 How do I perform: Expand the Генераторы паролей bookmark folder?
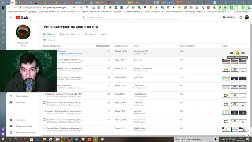(x=17, y=12)
